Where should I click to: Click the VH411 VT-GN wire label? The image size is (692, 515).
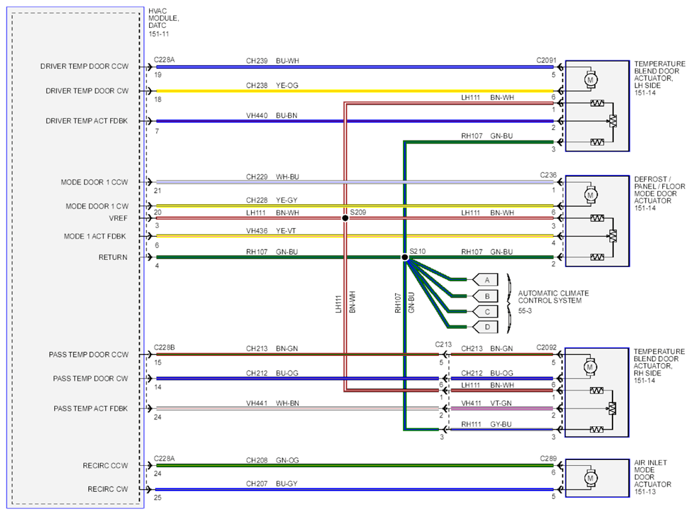point(487,404)
